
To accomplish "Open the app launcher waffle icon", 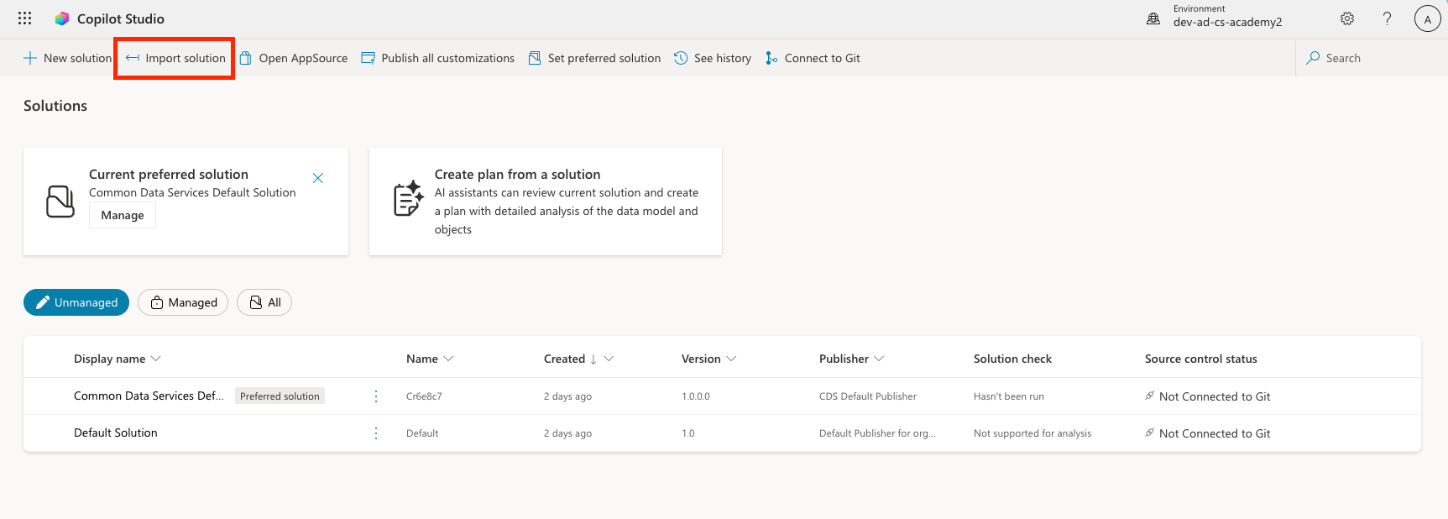I will pyautogui.click(x=25, y=18).
